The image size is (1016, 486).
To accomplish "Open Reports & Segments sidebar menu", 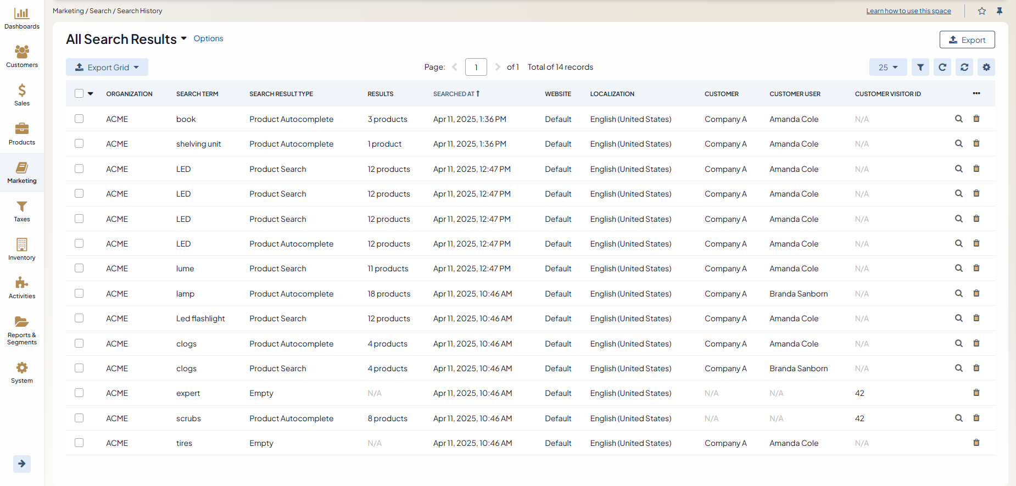I will point(22,330).
